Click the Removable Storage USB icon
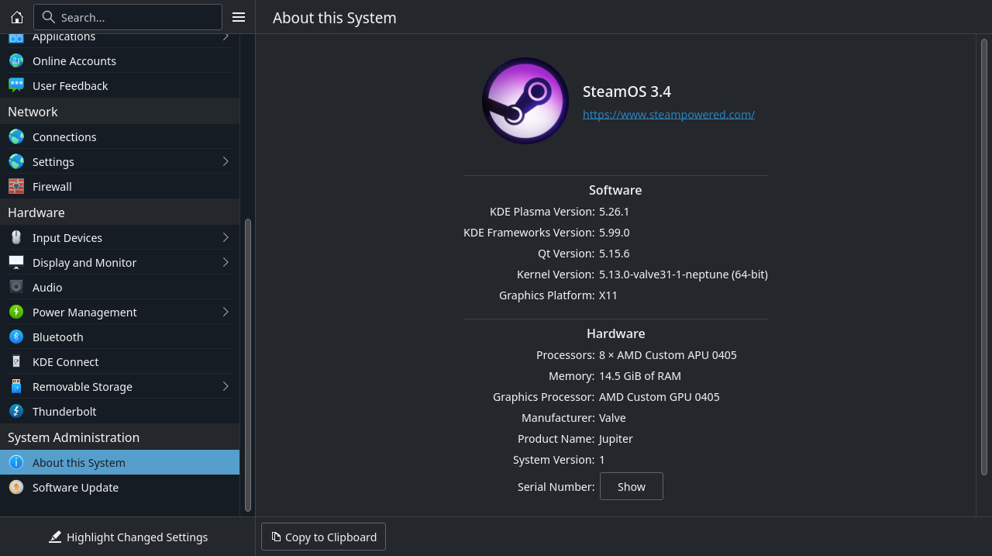The height and width of the screenshot is (556, 992). pyautogui.click(x=16, y=386)
